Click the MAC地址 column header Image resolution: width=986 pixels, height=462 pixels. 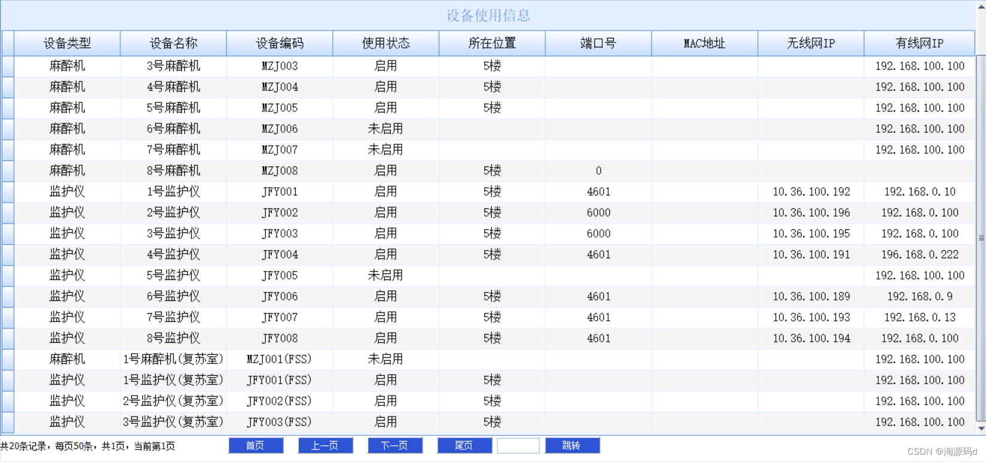point(705,43)
